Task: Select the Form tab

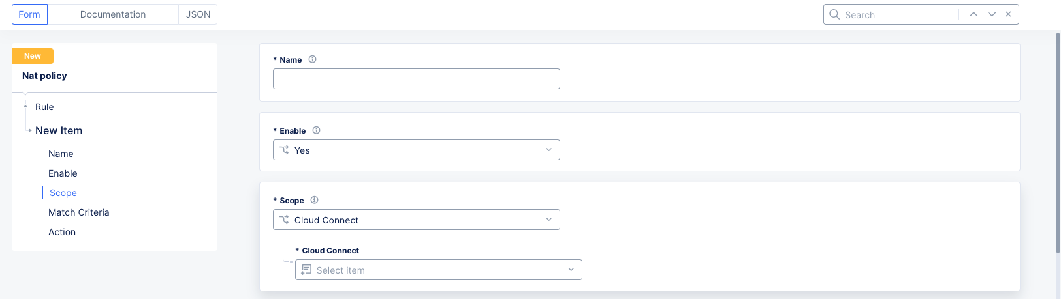Action: pos(29,14)
